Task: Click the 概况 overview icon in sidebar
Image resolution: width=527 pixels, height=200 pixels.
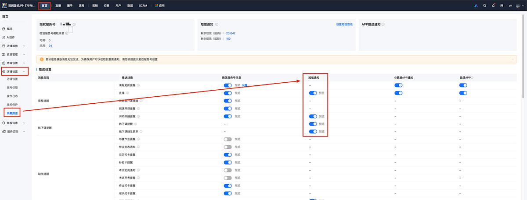Action: click(x=4, y=28)
